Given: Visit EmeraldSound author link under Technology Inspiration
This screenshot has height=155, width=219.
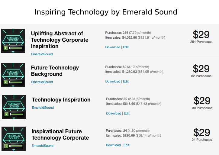Looking at the screenshot, I should pos(43,108).
